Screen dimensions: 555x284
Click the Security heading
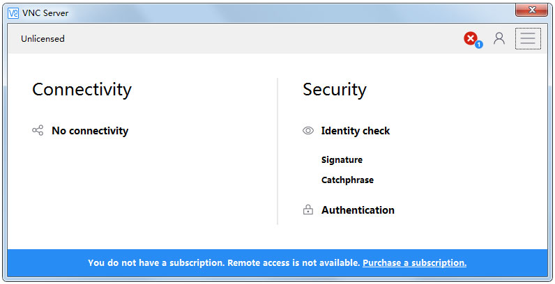click(335, 89)
